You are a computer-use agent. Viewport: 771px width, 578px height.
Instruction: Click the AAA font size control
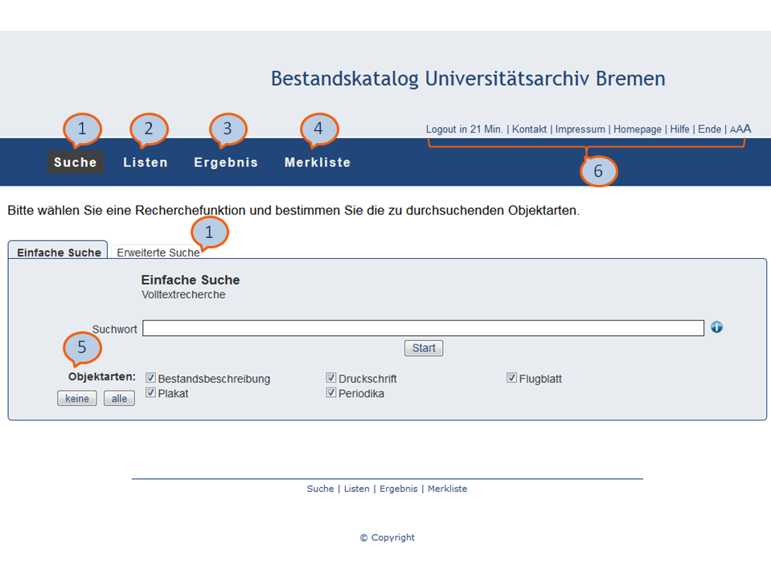pyautogui.click(x=740, y=129)
